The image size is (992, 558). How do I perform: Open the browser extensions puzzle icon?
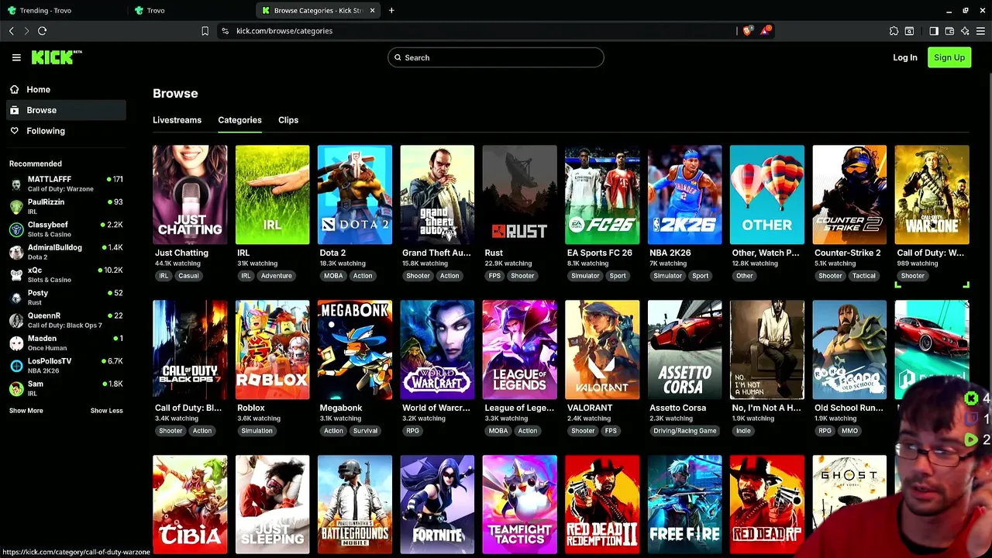(x=894, y=31)
